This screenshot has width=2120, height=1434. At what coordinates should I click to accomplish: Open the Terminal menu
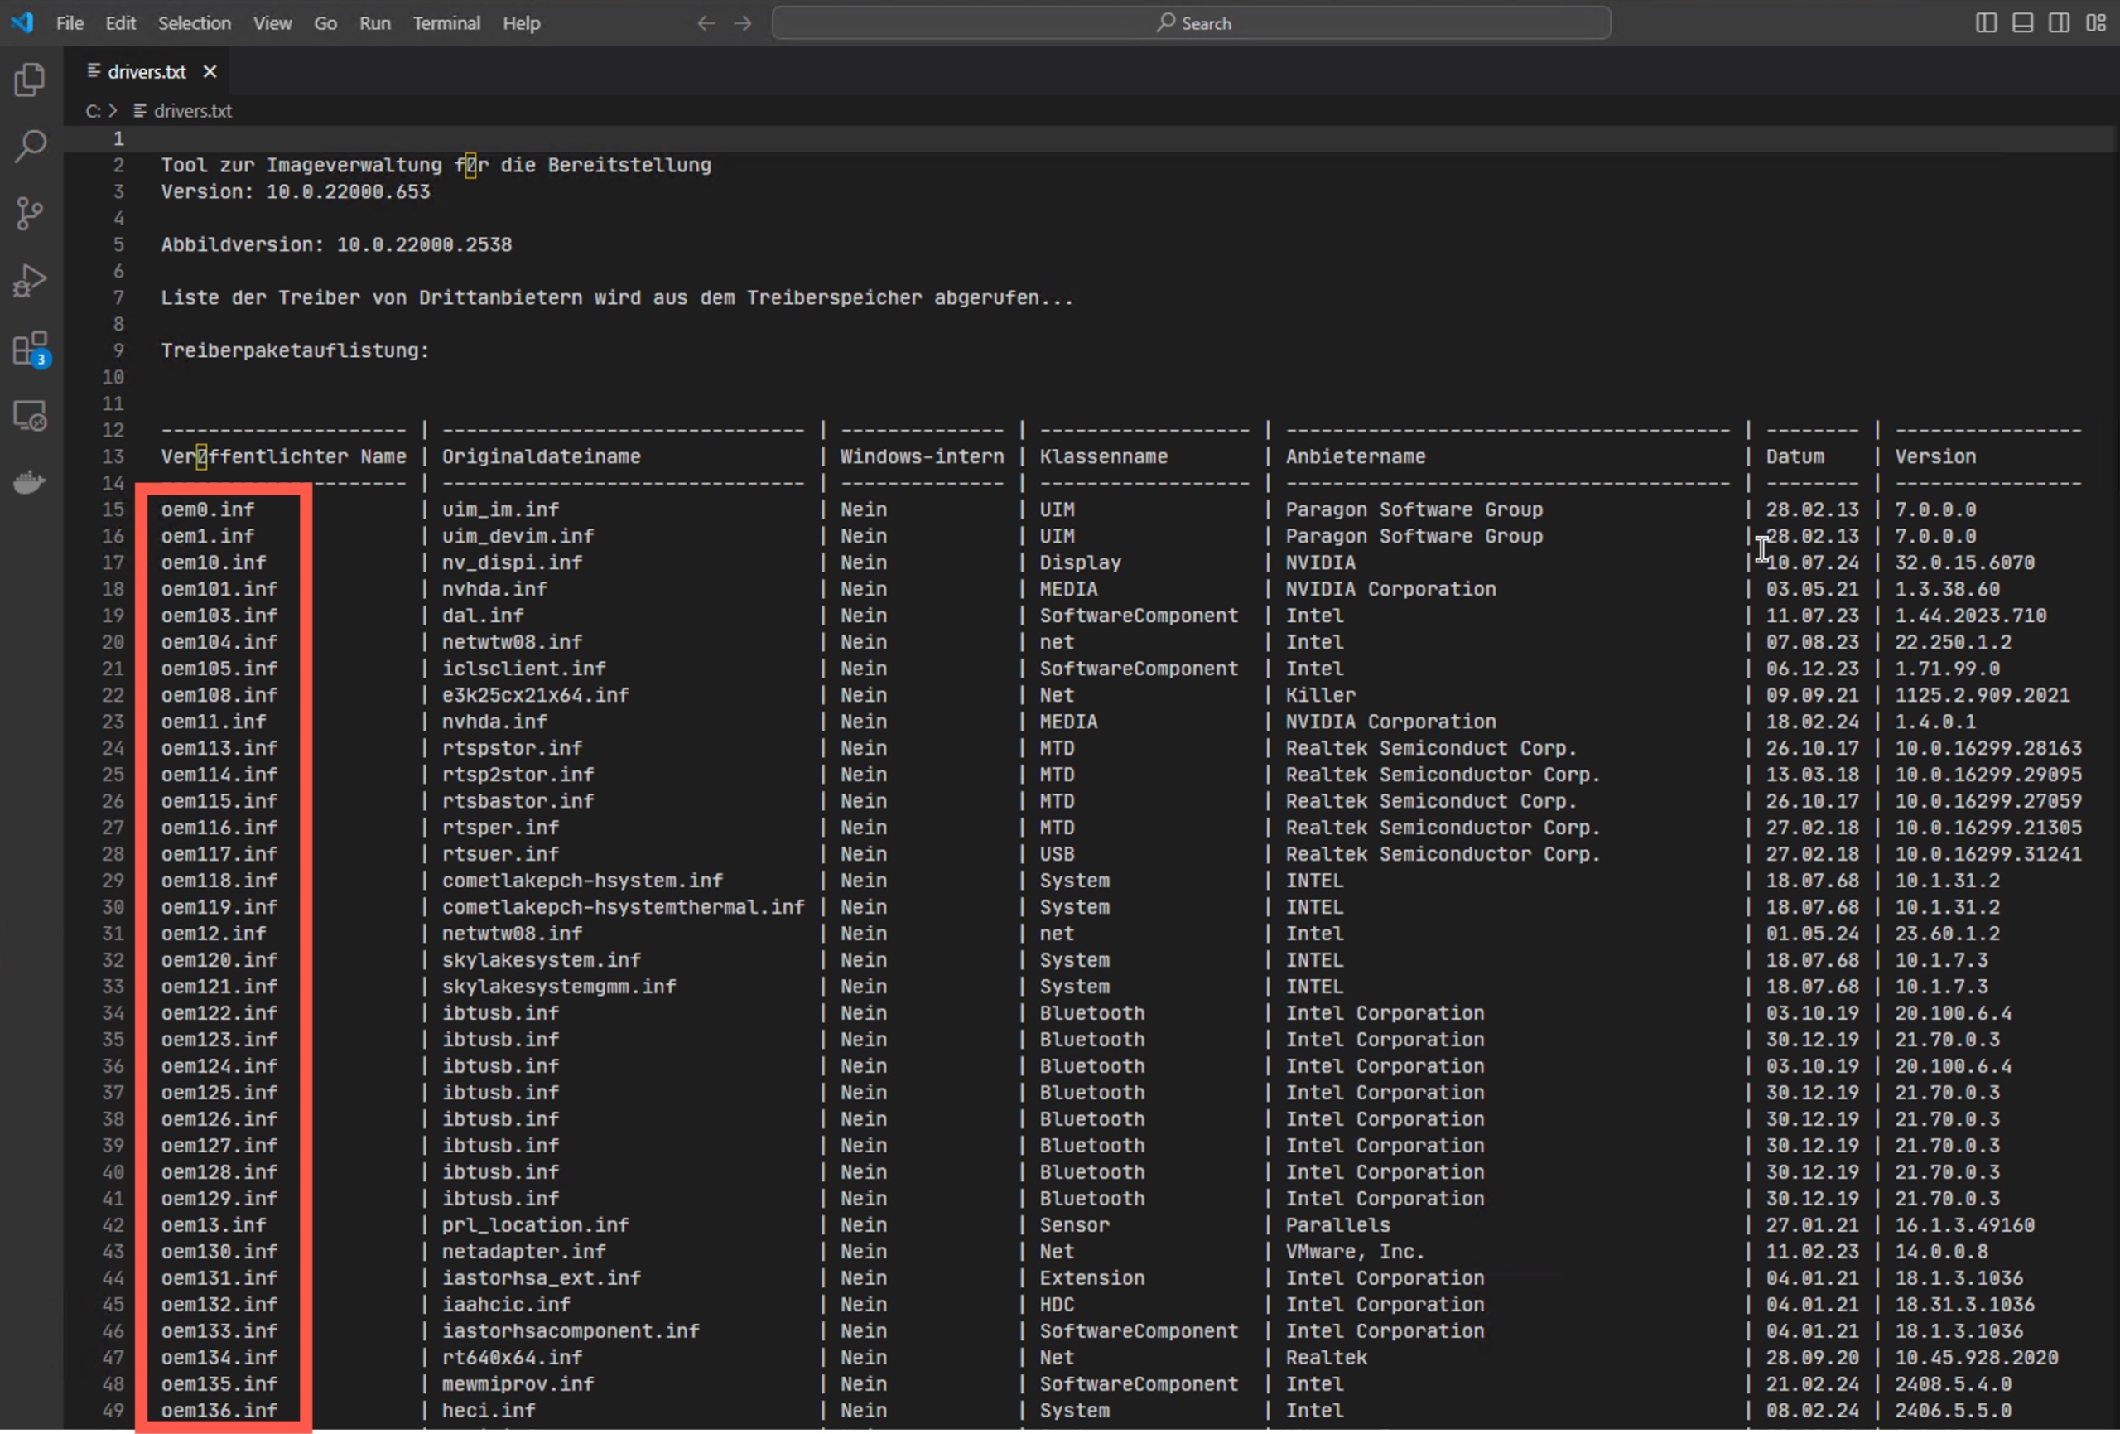[x=445, y=22]
